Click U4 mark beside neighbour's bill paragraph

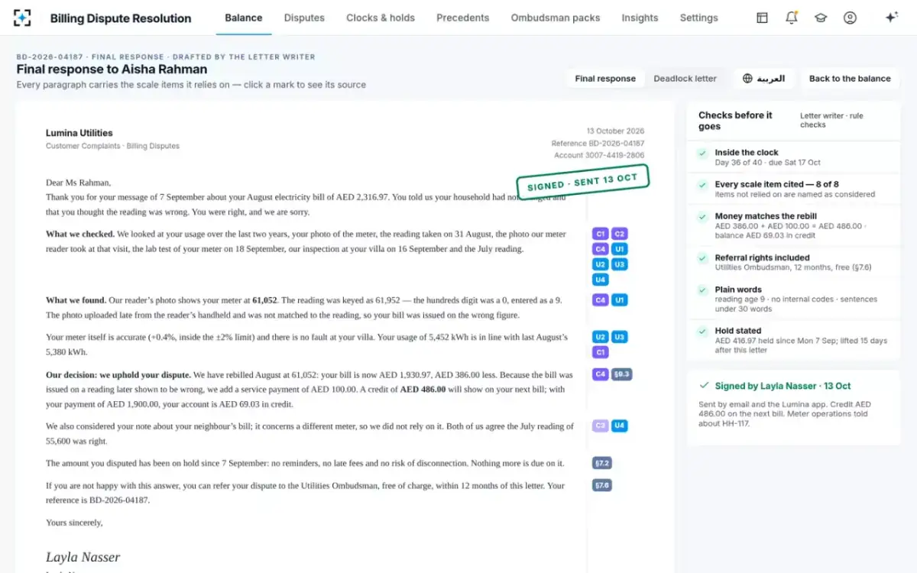620,426
